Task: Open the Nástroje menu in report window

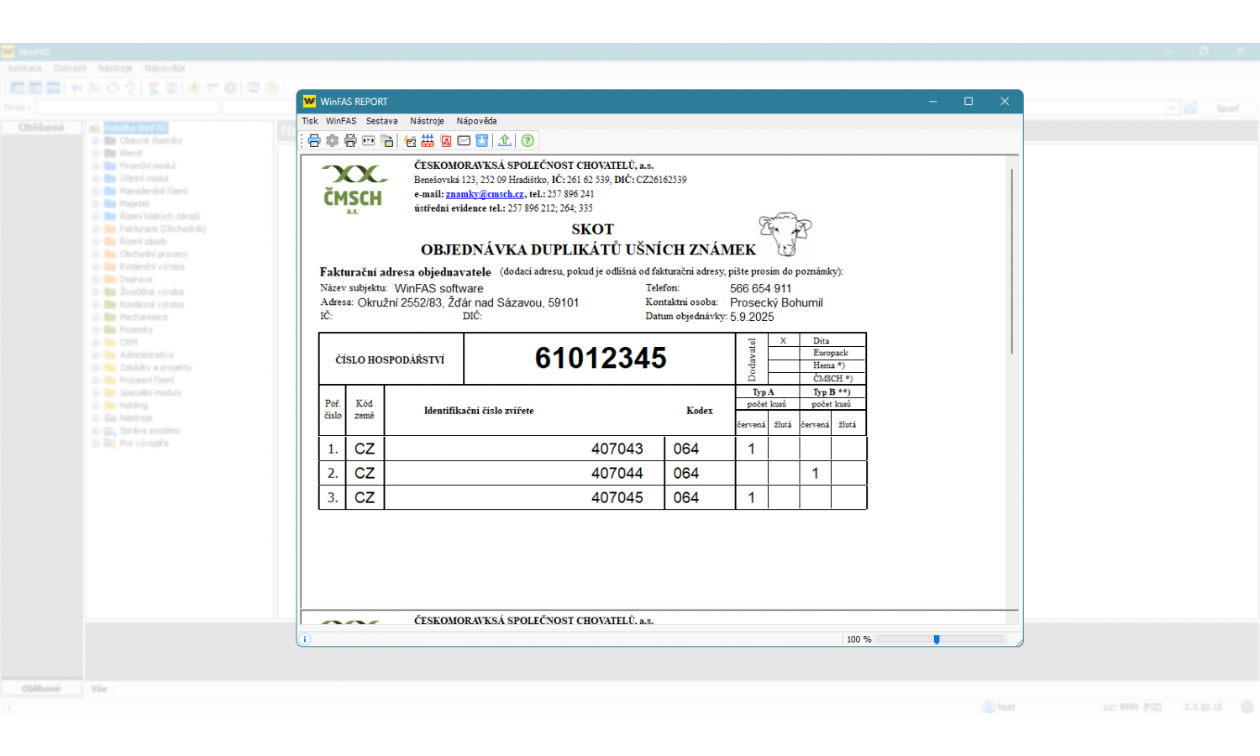Action: point(427,121)
